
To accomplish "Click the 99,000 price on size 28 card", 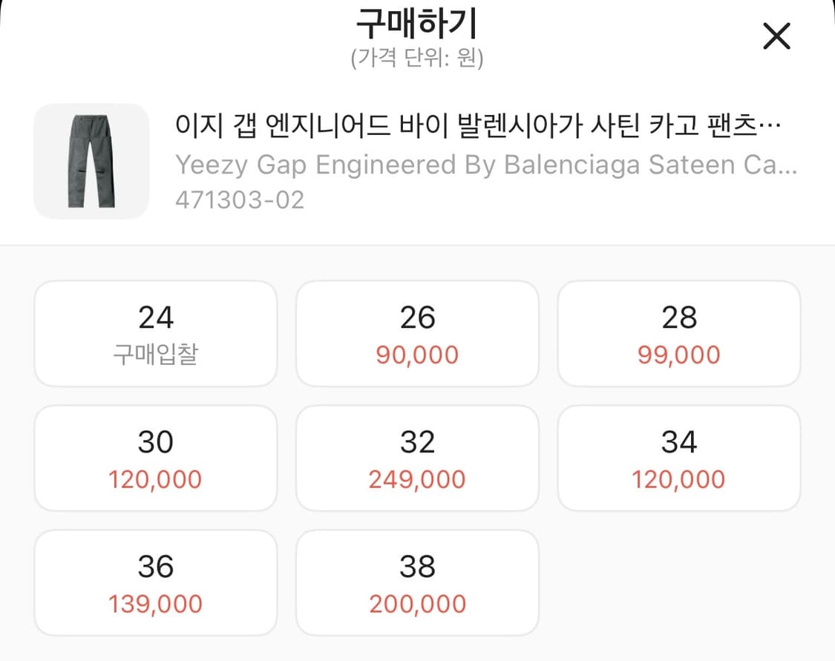I will click(679, 354).
